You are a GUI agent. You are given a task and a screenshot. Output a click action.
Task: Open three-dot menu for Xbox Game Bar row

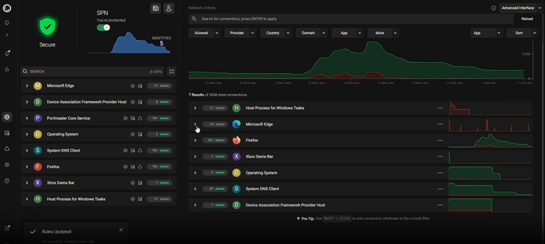coord(440,157)
